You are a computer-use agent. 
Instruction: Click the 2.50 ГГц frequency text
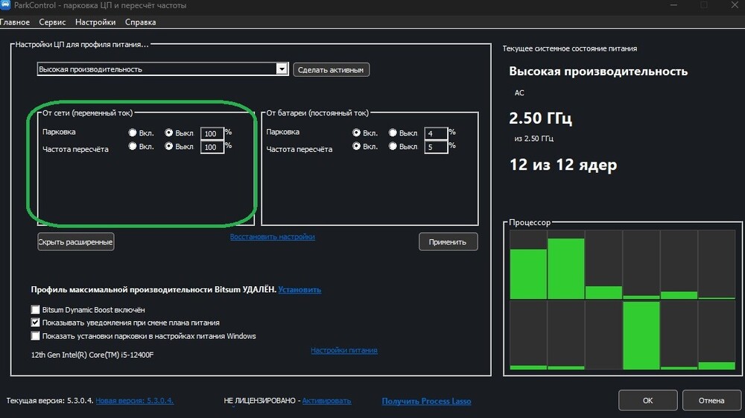coord(540,118)
